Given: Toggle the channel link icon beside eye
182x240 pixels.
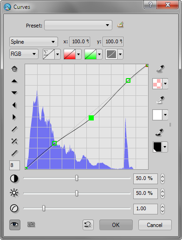Looking at the screenshot, I should [x=31, y=225].
